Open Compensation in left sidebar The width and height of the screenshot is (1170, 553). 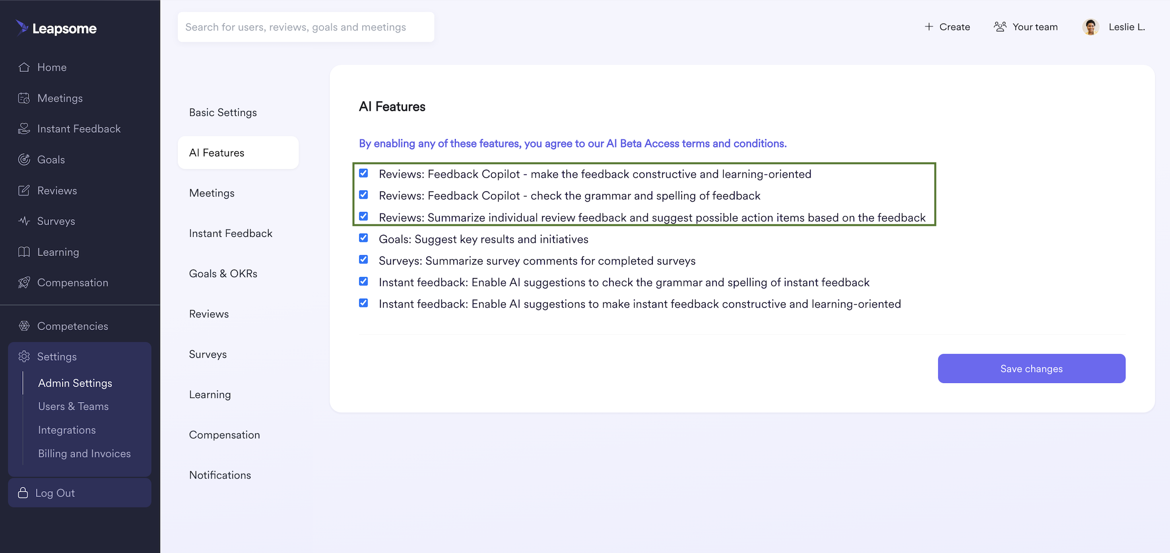click(x=73, y=282)
